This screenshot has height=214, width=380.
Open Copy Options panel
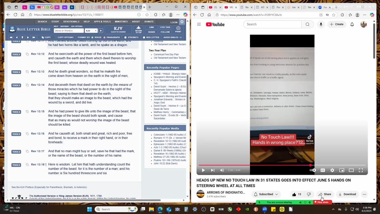tap(65, 37)
